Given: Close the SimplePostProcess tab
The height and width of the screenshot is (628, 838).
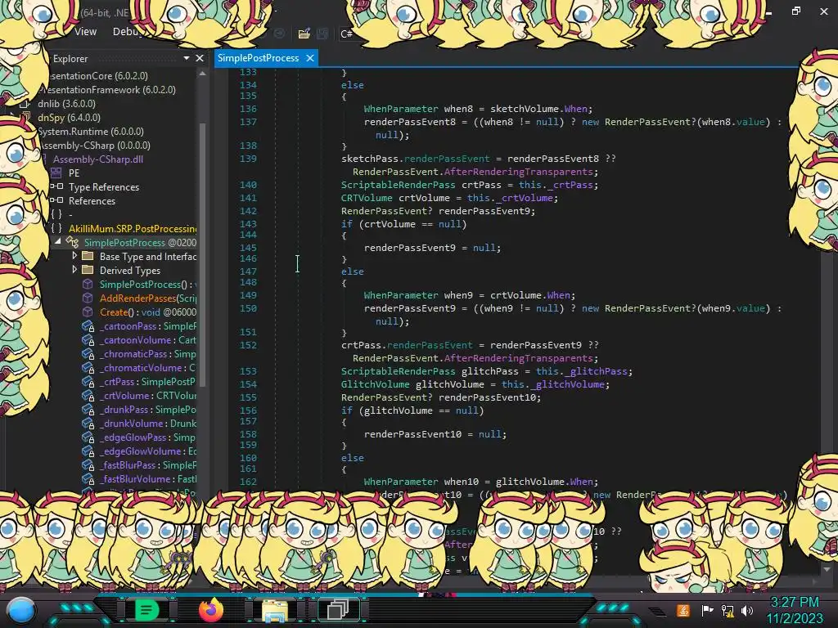Looking at the screenshot, I should [x=310, y=58].
